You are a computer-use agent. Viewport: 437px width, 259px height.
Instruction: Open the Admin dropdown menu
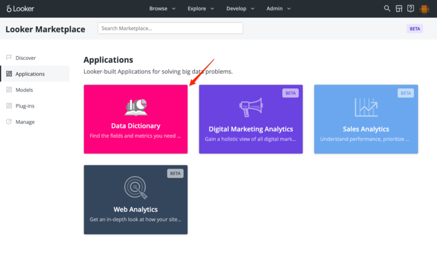point(278,9)
